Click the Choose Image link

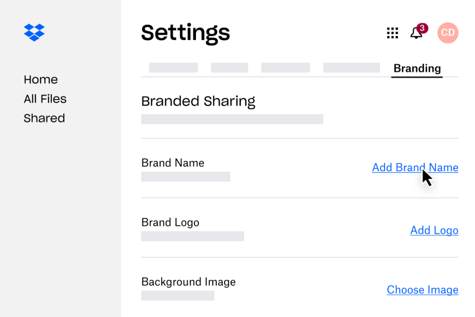(x=422, y=290)
